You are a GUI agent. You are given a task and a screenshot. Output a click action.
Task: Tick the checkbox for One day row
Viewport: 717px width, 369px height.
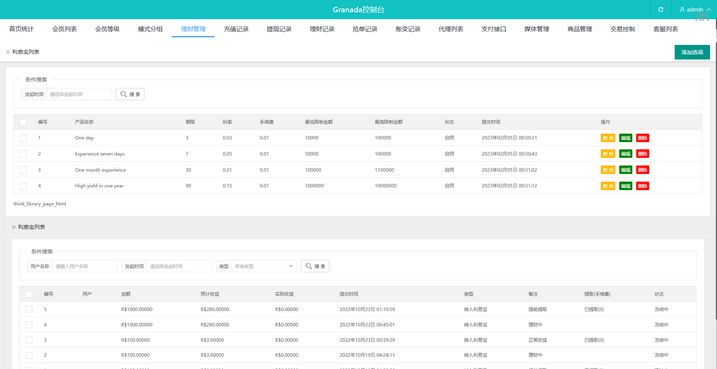(23, 138)
